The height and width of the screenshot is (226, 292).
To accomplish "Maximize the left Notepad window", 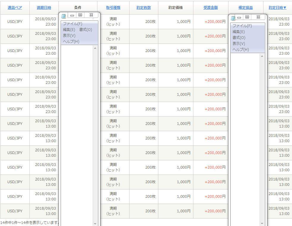I will click(x=80, y=15).
